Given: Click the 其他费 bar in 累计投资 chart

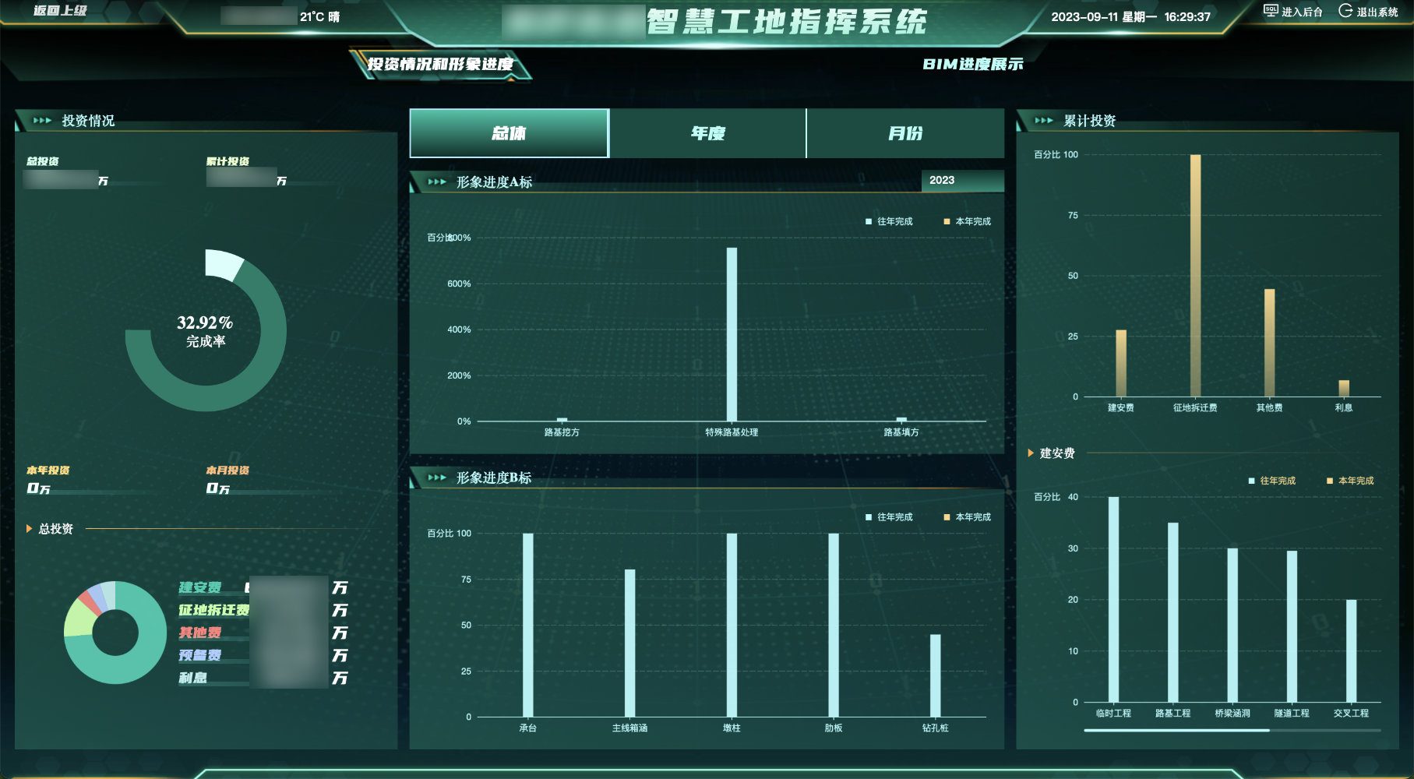Looking at the screenshot, I should point(1269,343).
